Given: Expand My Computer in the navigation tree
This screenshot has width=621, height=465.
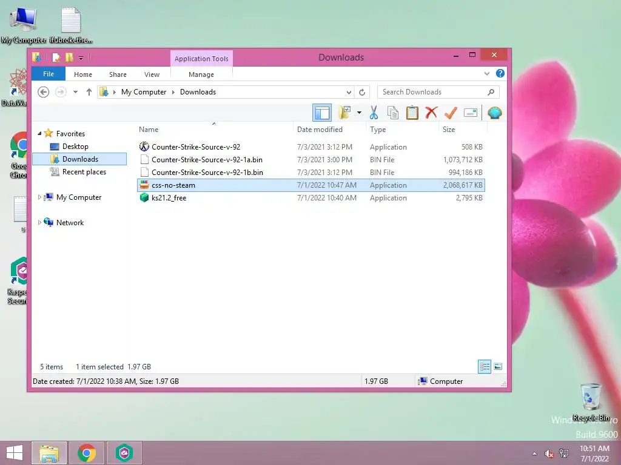Looking at the screenshot, I should 39,197.
